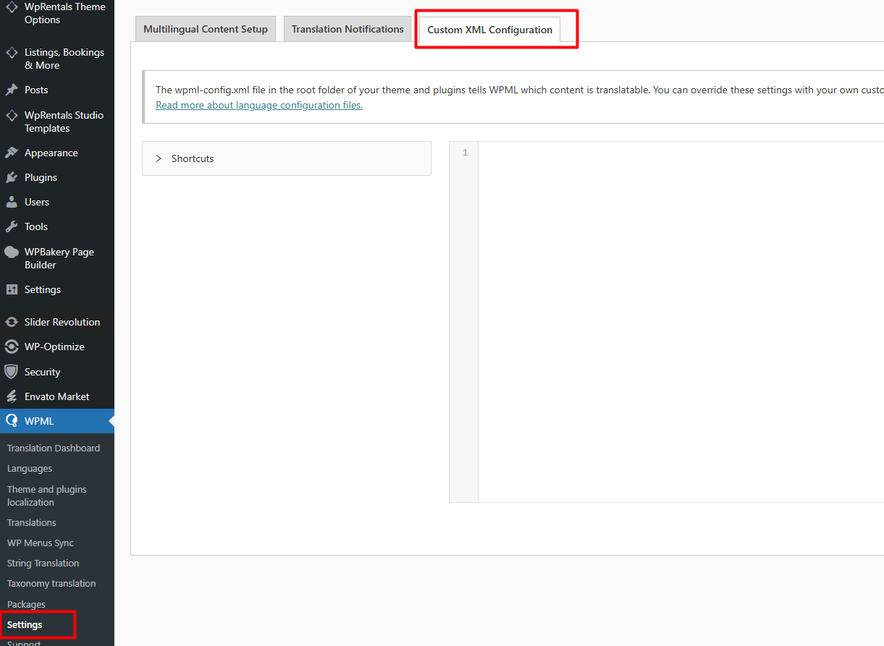This screenshot has width=884, height=646.
Task: Click the Appearance paintbrush icon
Action: [12, 153]
